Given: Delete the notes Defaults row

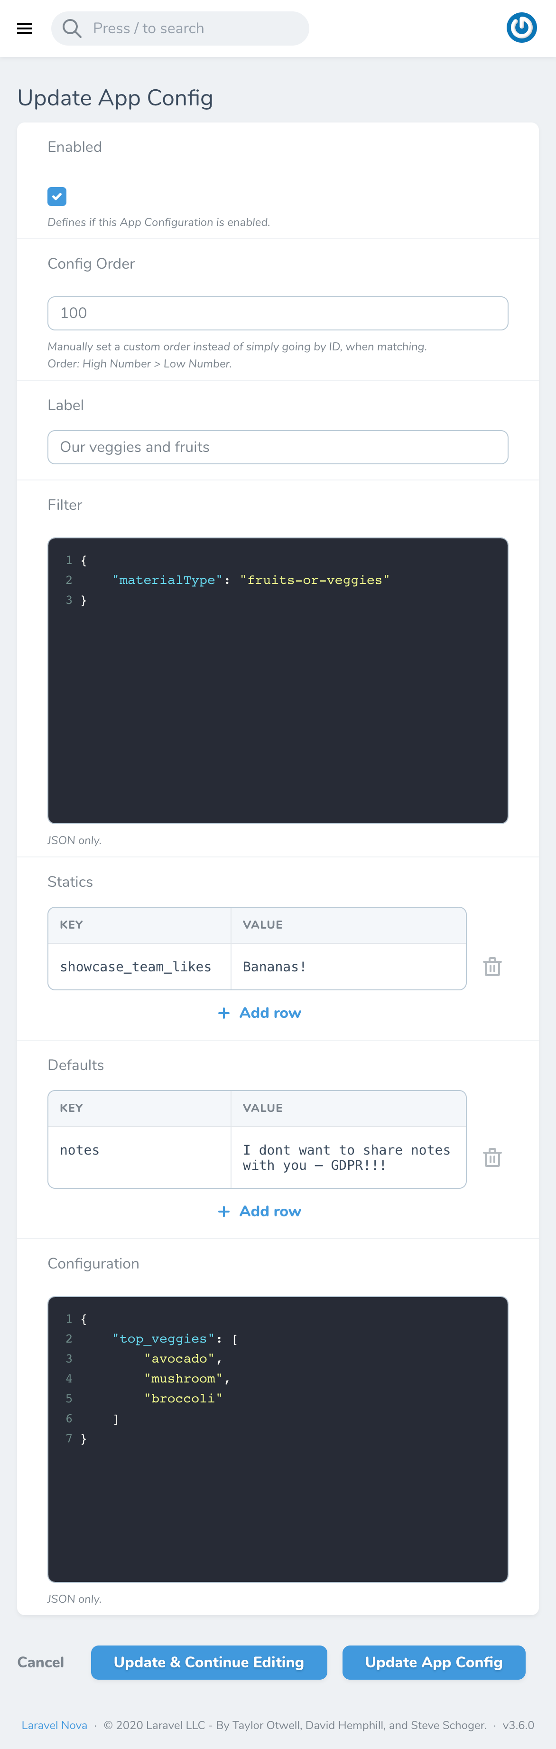Looking at the screenshot, I should click(x=492, y=1157).
